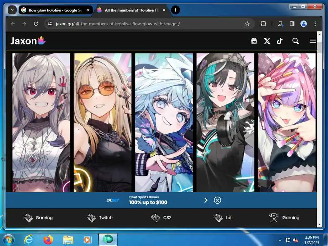This screenshot has height=246, width=328.
Task: Open the Chrome Labs flask icon
Action: (x=280, y=24)
